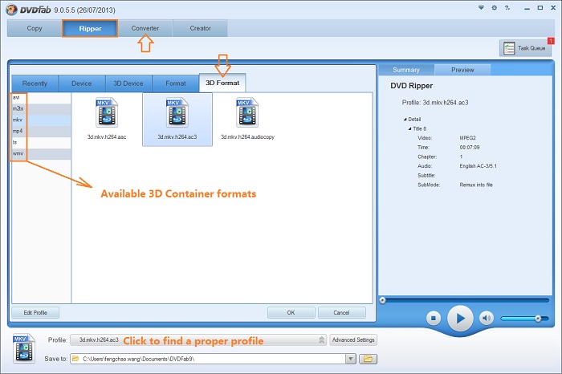Click the DVDFab logo icon

[12, 10]
